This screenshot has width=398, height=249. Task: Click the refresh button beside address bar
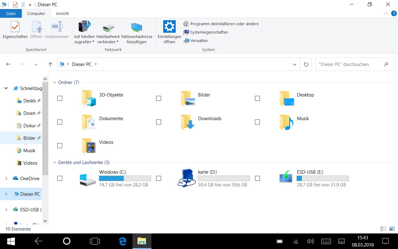tap(306, 64)
